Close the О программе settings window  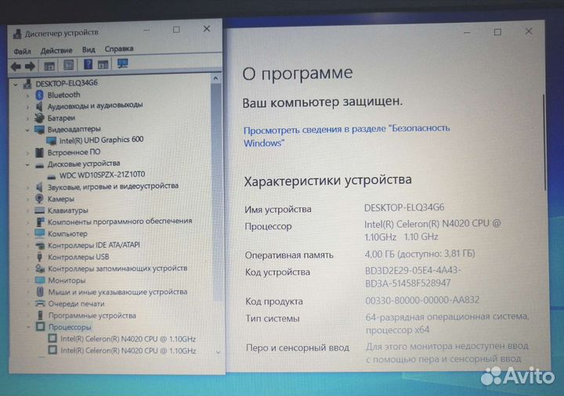(529, 31)
